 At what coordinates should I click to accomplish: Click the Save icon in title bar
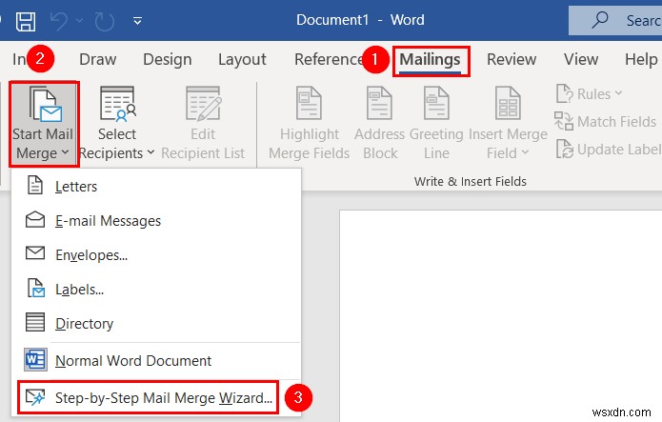(26, 21)
